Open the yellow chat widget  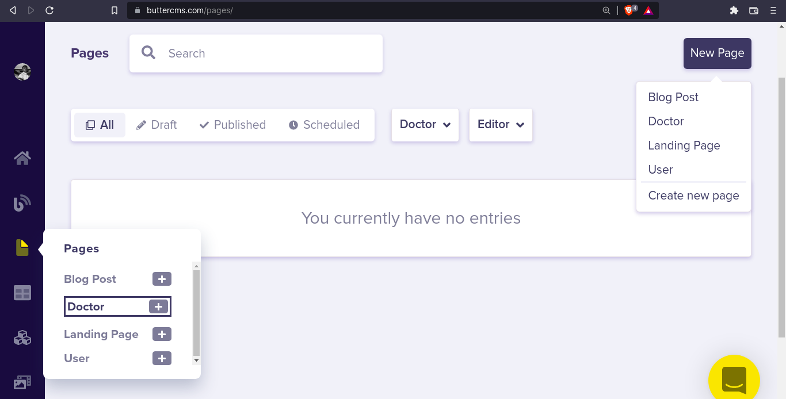[734, 379]
